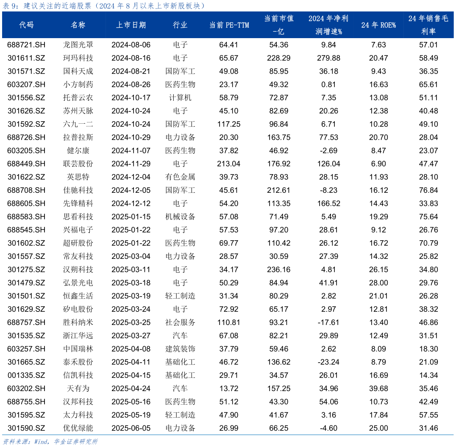
Task: Select the 行业 column header
Action: click(x=180, y=25)
